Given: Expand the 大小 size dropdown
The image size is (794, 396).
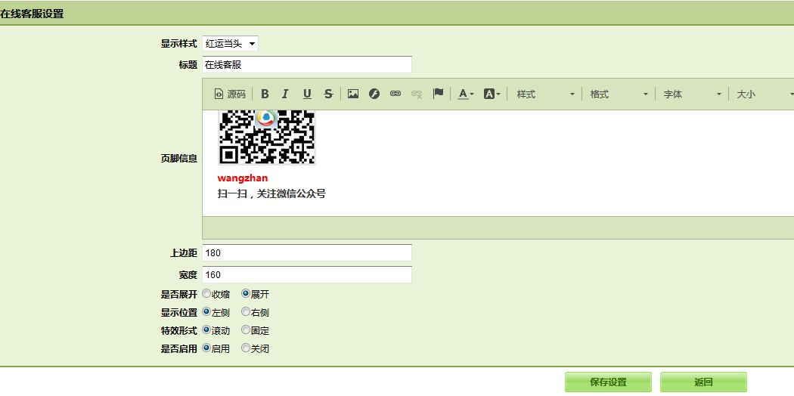Looking at the screenshot, I should point(764,94).
